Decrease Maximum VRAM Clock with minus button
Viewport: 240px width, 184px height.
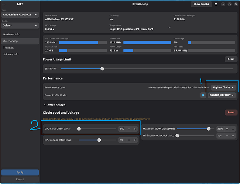[x=227, y=129]
